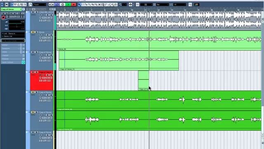Click the Stop transport button
This screenshot has width=264, height=149.
[x=63, y=5]
